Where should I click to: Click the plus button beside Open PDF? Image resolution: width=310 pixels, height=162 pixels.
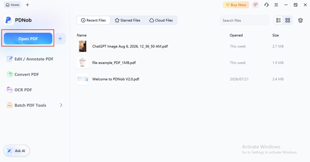[60, 39]
